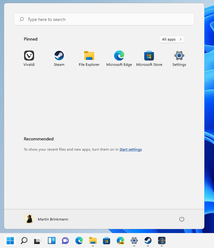Switch to Steam on the taskbar
214x248 pixels.
point(148,241)
